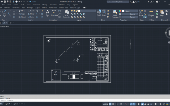Expand the Draw panel dropdown

tap(4, 20)
